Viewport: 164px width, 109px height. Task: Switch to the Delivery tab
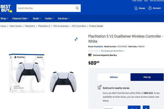tap(114, 77)
